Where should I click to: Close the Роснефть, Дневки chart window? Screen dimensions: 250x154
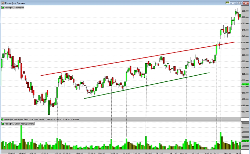[245, 2]
